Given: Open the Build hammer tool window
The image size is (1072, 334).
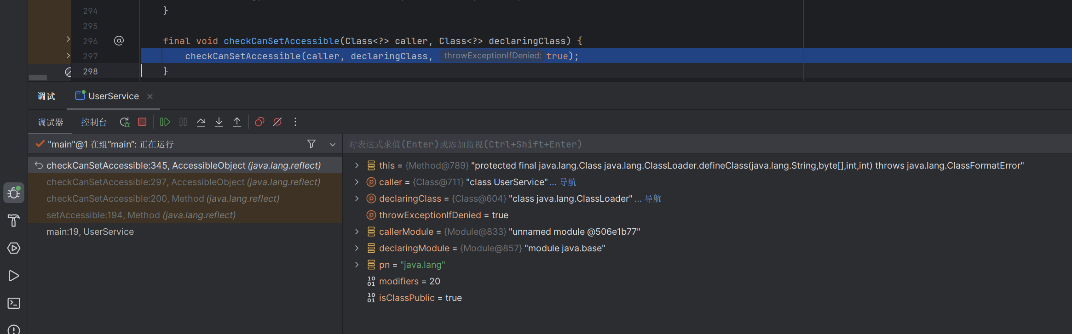Looking at the screenshot, I should [14, 221].
